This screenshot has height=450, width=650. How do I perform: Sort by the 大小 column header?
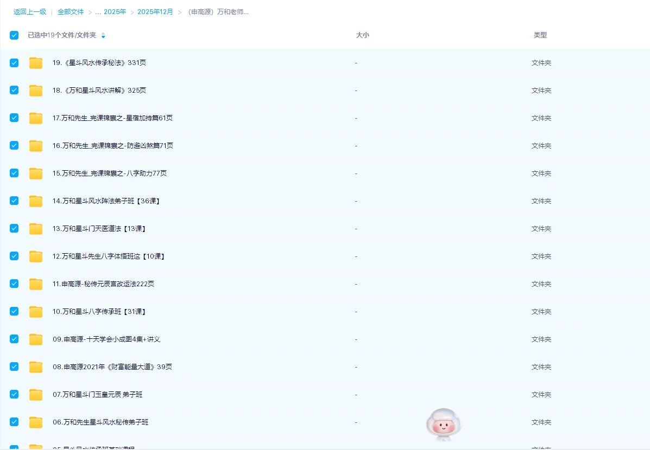(x=362, y=35)
